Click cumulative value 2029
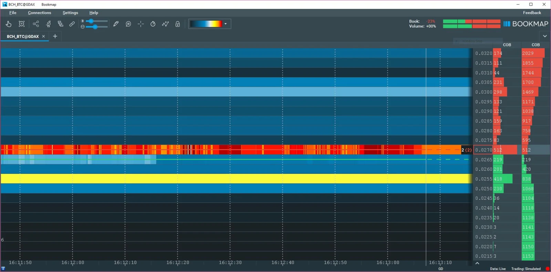 (528, 53)
